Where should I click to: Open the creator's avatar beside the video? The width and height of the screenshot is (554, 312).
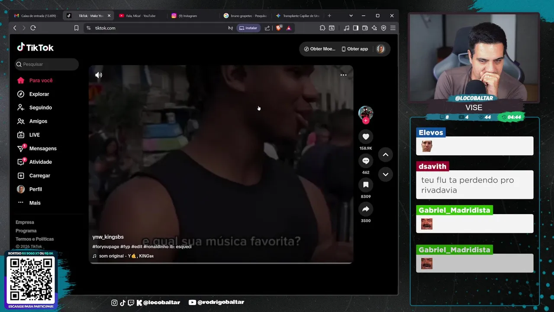366,112
